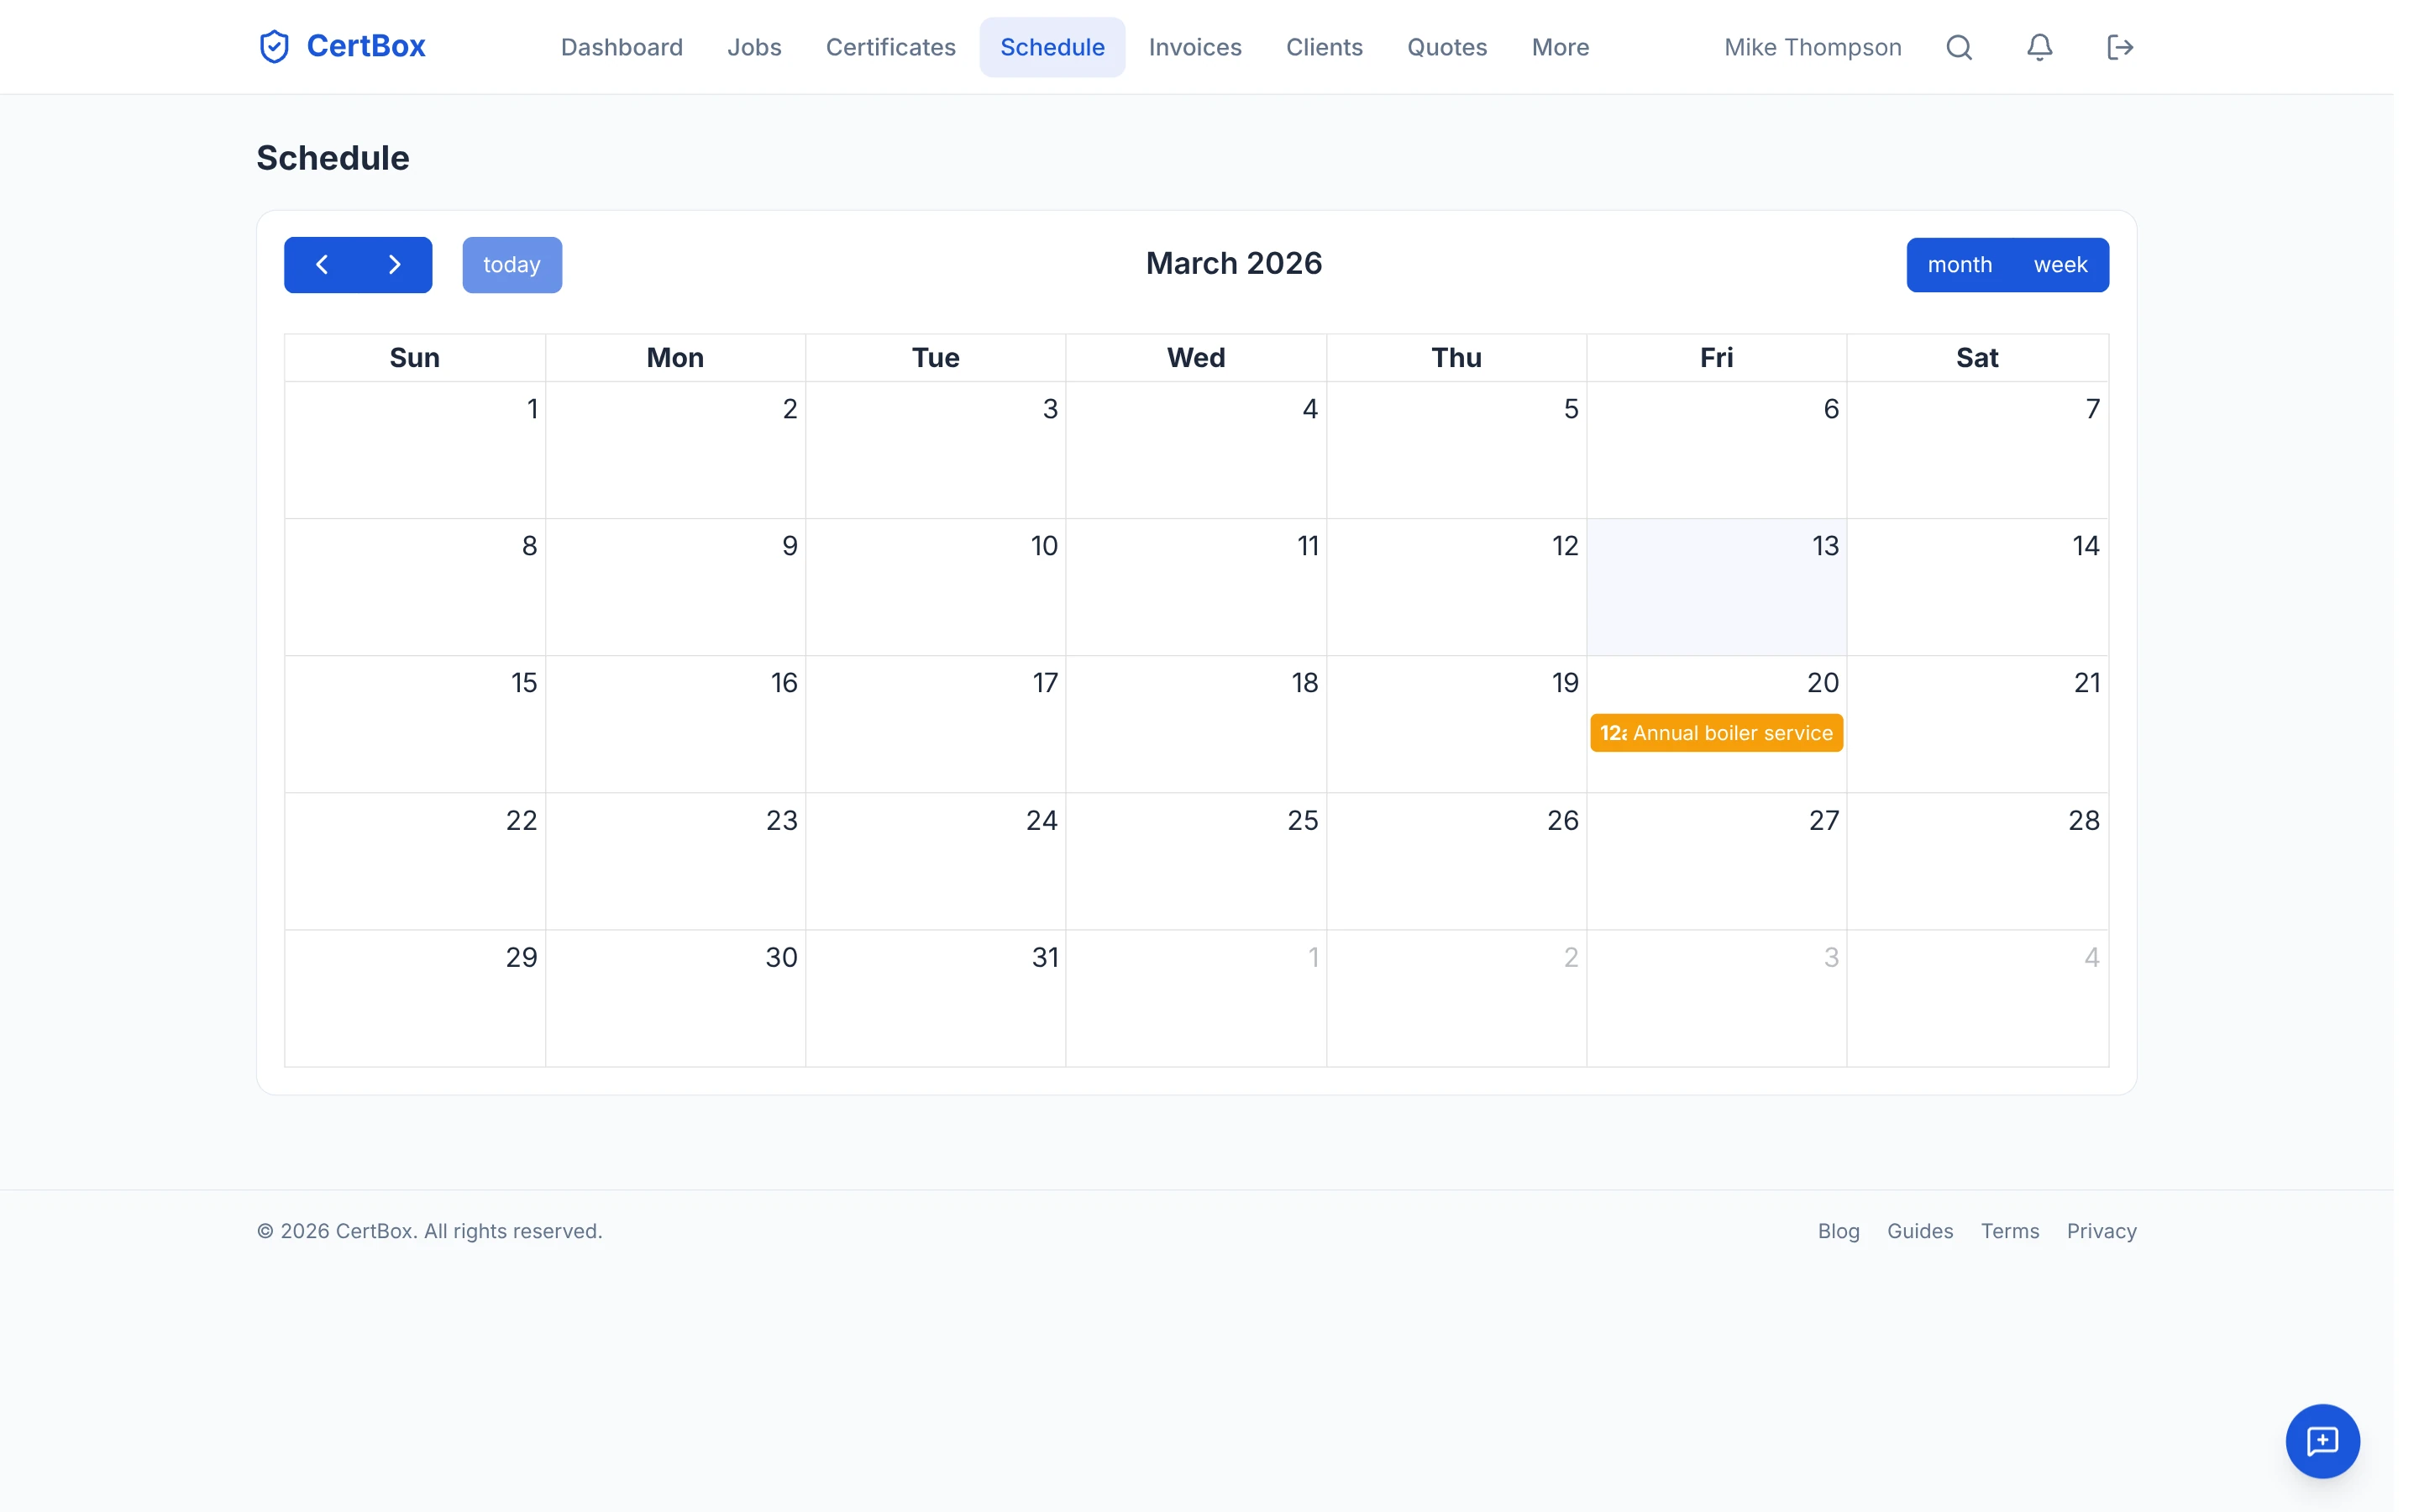Open the search tool
2419x1512 pixels.
(1958, 46)
